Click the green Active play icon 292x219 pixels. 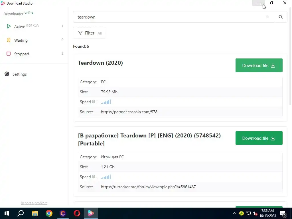point(9,26)
